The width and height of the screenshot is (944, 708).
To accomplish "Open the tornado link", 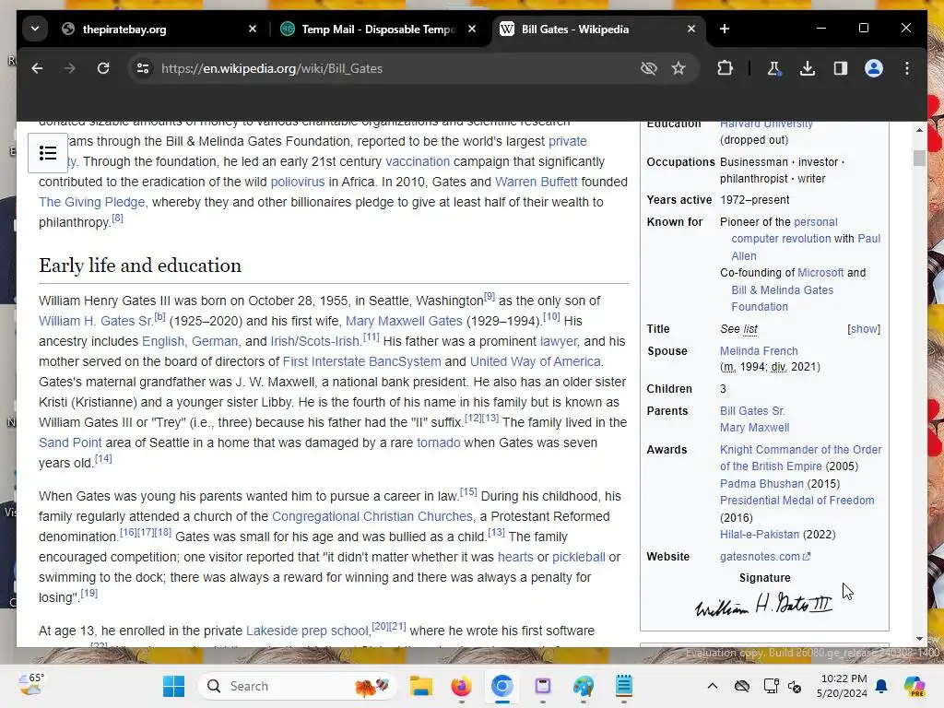I will point(438,442).
